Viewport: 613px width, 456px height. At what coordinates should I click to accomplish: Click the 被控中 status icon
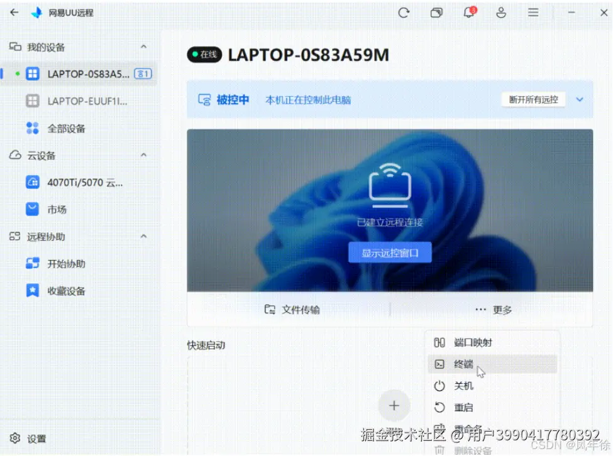204,100
